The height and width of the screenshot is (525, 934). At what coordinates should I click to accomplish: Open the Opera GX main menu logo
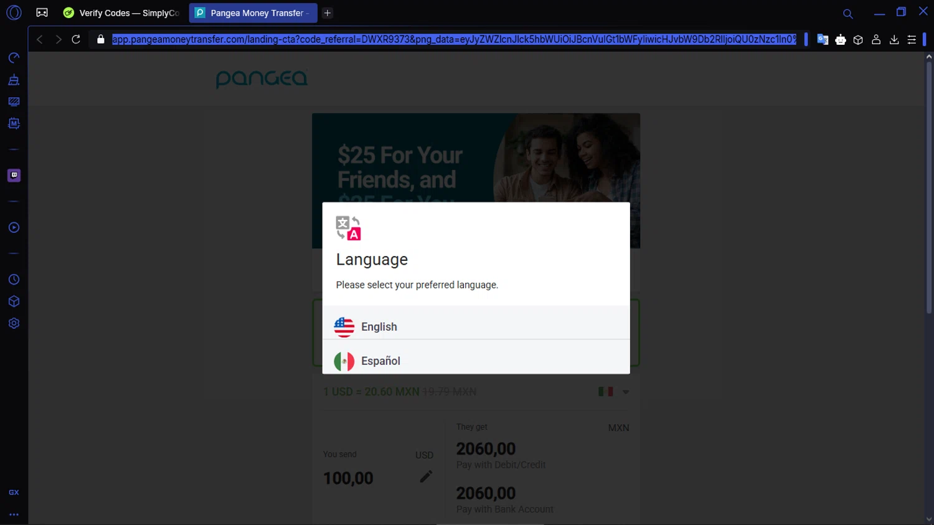(14, 12)
